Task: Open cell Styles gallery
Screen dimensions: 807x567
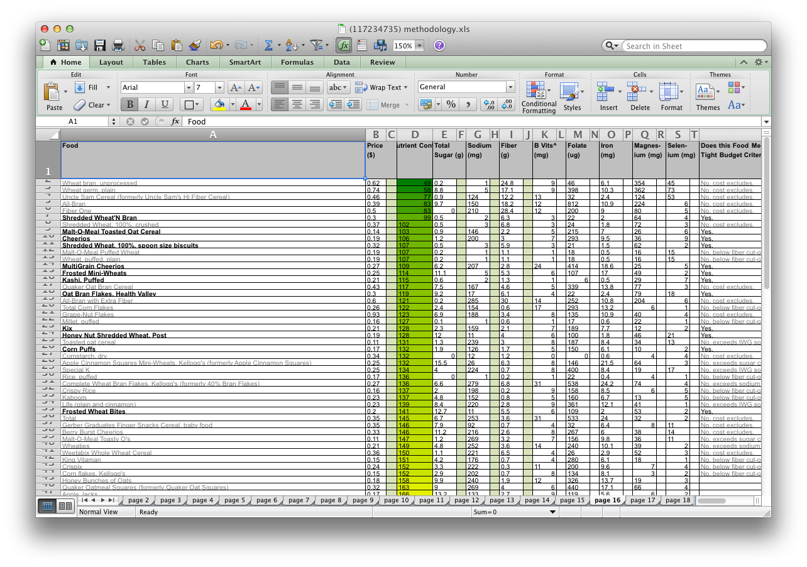Action: [x=572, y=97]
